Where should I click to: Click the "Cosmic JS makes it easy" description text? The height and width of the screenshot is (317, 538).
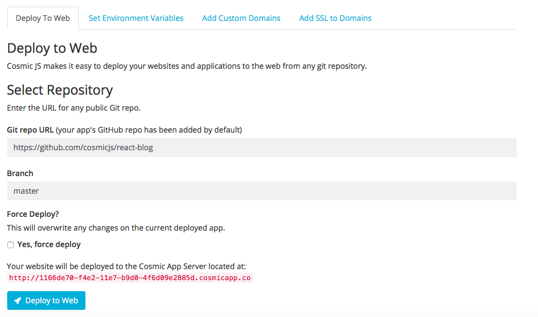pos(186,66)
